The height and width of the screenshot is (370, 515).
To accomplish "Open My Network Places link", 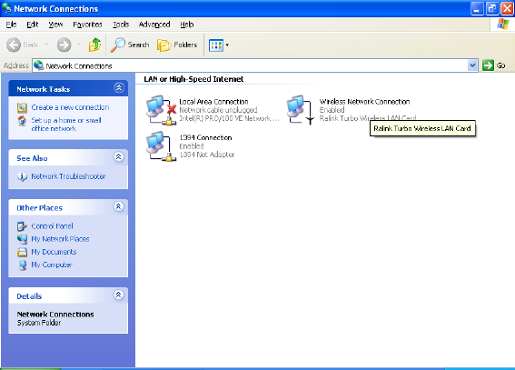I will point(60,239).
